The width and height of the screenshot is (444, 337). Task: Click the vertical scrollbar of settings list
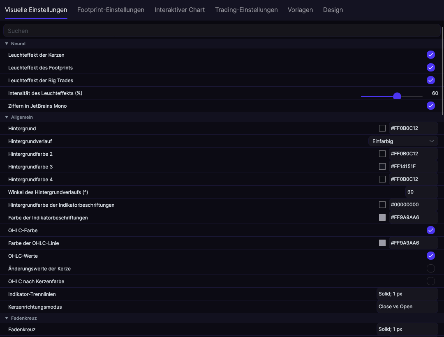pyautogui.click(x=443, y=71)
